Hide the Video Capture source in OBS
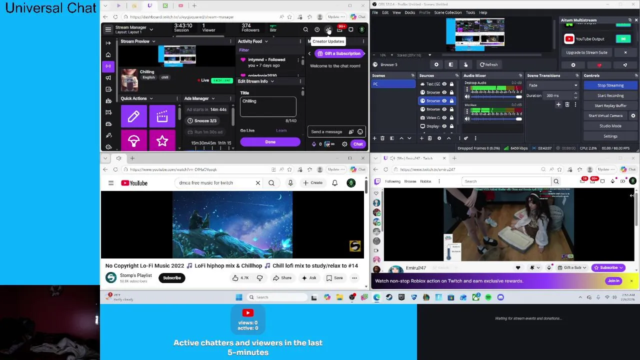Image resolution: width=640 pixels, height=360 pixels. point(444,117)
